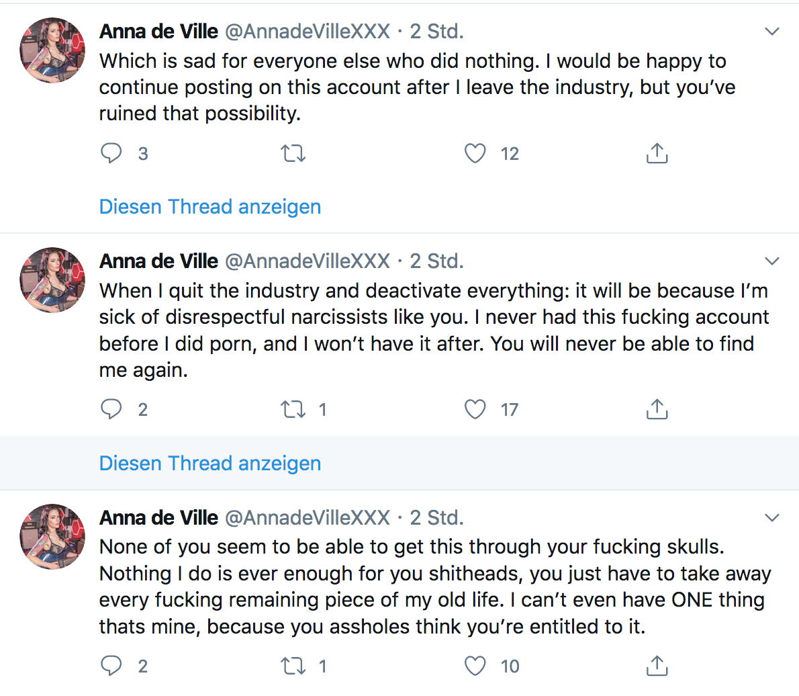Open more-options chevron on the 'None of you' tweet

[772, 518]
